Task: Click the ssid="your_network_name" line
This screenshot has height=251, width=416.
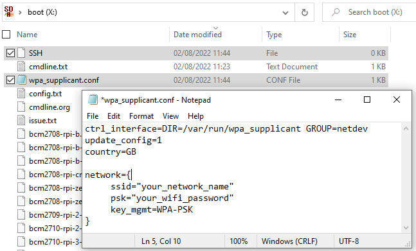Action: click(172, 187)
